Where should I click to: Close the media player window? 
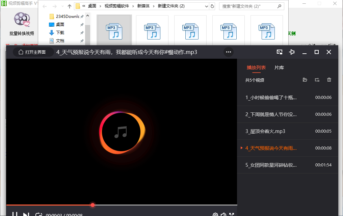point(329,52)
